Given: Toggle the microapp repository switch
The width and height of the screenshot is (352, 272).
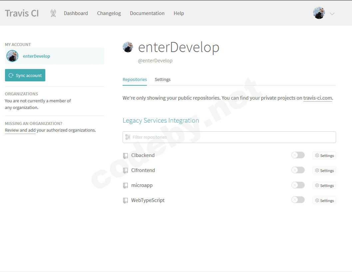Looking at the screenshot, I should [298, 185].
